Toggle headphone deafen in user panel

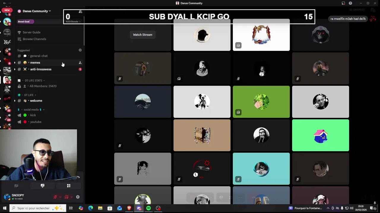pyautogui.click(x=66, y=197)
